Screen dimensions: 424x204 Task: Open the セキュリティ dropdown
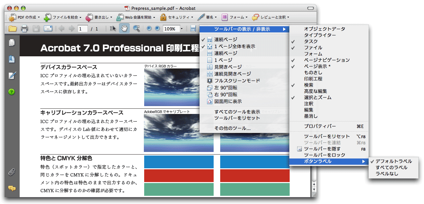coord(177,17)
